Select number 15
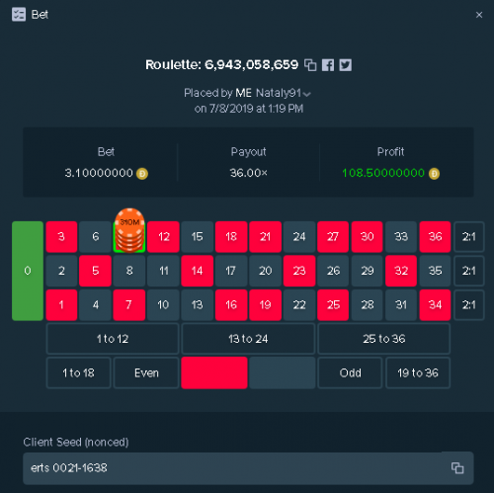This screenshot has width=494, height=493. pyautogui.click(x=198, y=237)
